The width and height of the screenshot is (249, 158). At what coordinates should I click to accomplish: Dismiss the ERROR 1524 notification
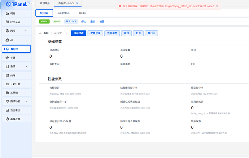(x=217, y=6)
